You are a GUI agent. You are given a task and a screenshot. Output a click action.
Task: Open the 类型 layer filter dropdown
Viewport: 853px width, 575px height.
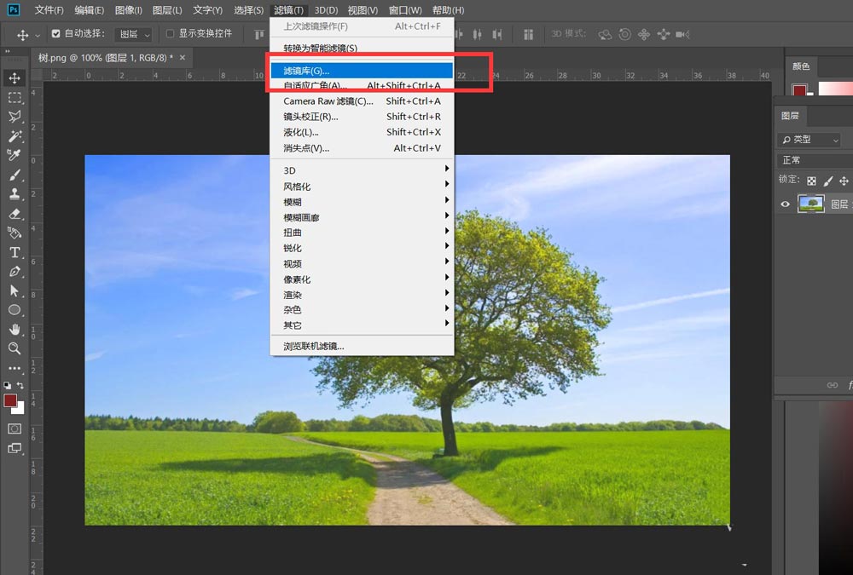[x=809, y=140]
